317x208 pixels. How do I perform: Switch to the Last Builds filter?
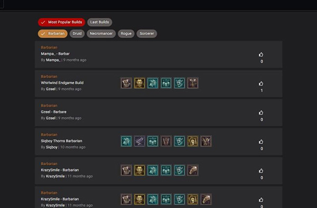pyautogui.click(x=100, y=22)
